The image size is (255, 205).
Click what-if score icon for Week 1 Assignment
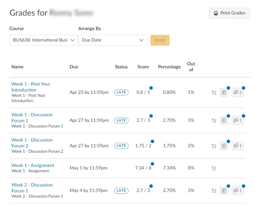(x=214, y=168)
